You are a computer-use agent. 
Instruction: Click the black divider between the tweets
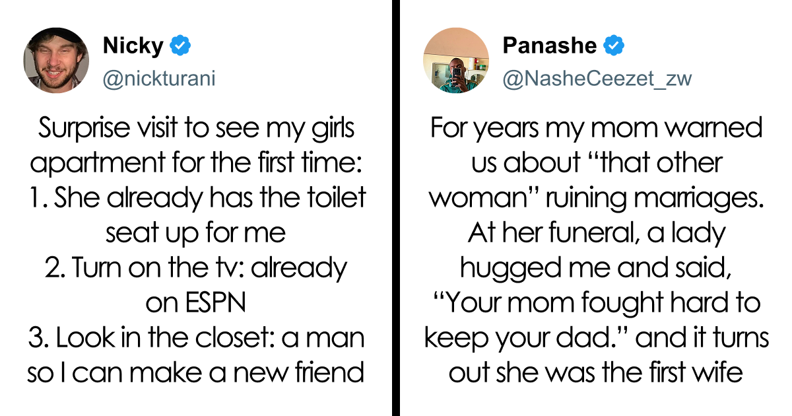396,208
